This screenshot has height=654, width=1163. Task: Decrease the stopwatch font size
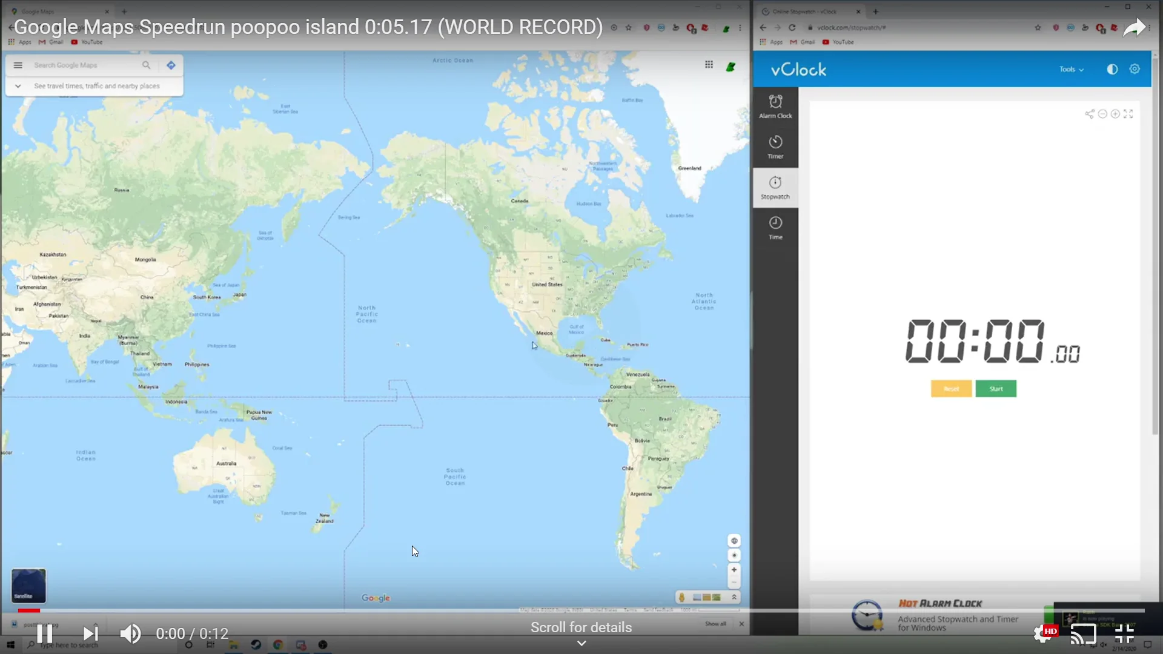pyautogui.click(x=1102, y=114)
